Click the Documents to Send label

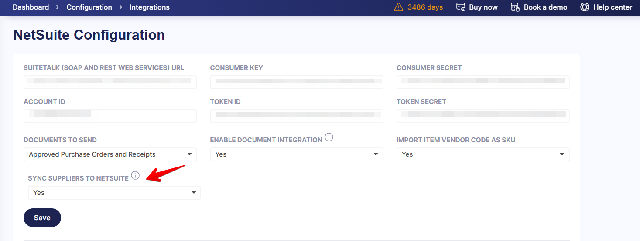click(x=60, y=140)
